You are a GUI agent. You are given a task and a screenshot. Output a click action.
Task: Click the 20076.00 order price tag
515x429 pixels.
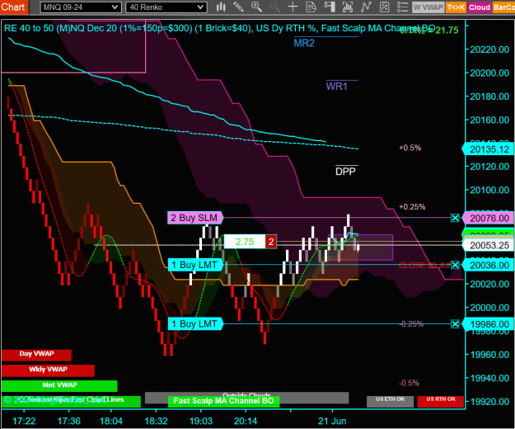click(489, 218)
